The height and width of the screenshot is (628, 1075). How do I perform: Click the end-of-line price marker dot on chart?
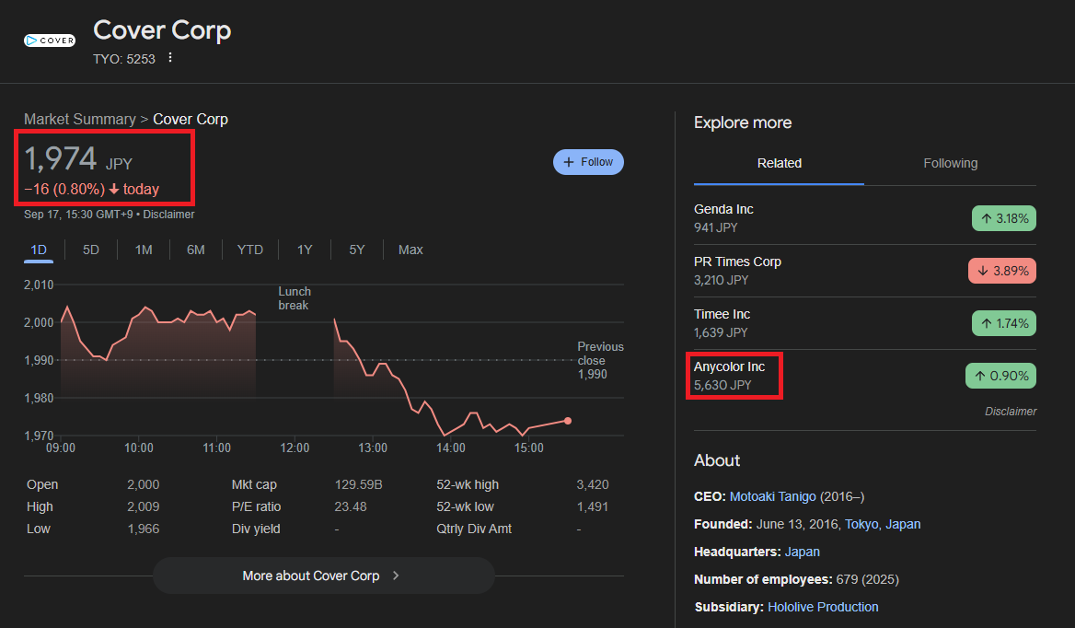point(568,421)
